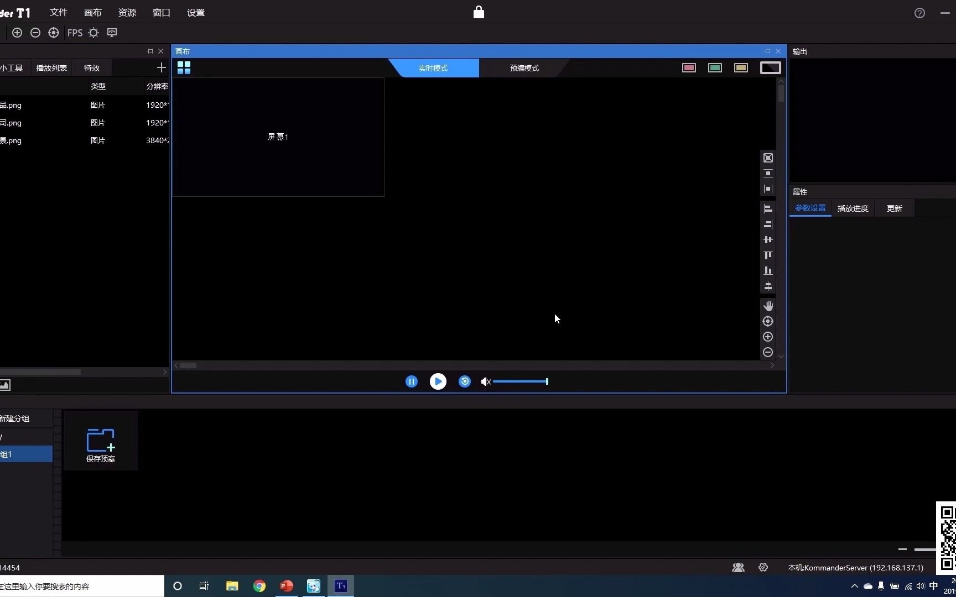956x597 pixels.
Task: Switch to the 小工具 tab
Action: tap(12, 68)
